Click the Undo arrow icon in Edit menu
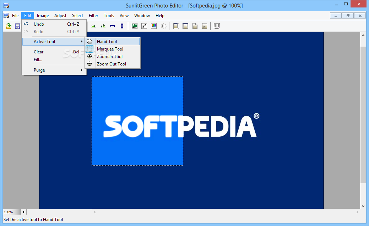 [x=26, y=24]
